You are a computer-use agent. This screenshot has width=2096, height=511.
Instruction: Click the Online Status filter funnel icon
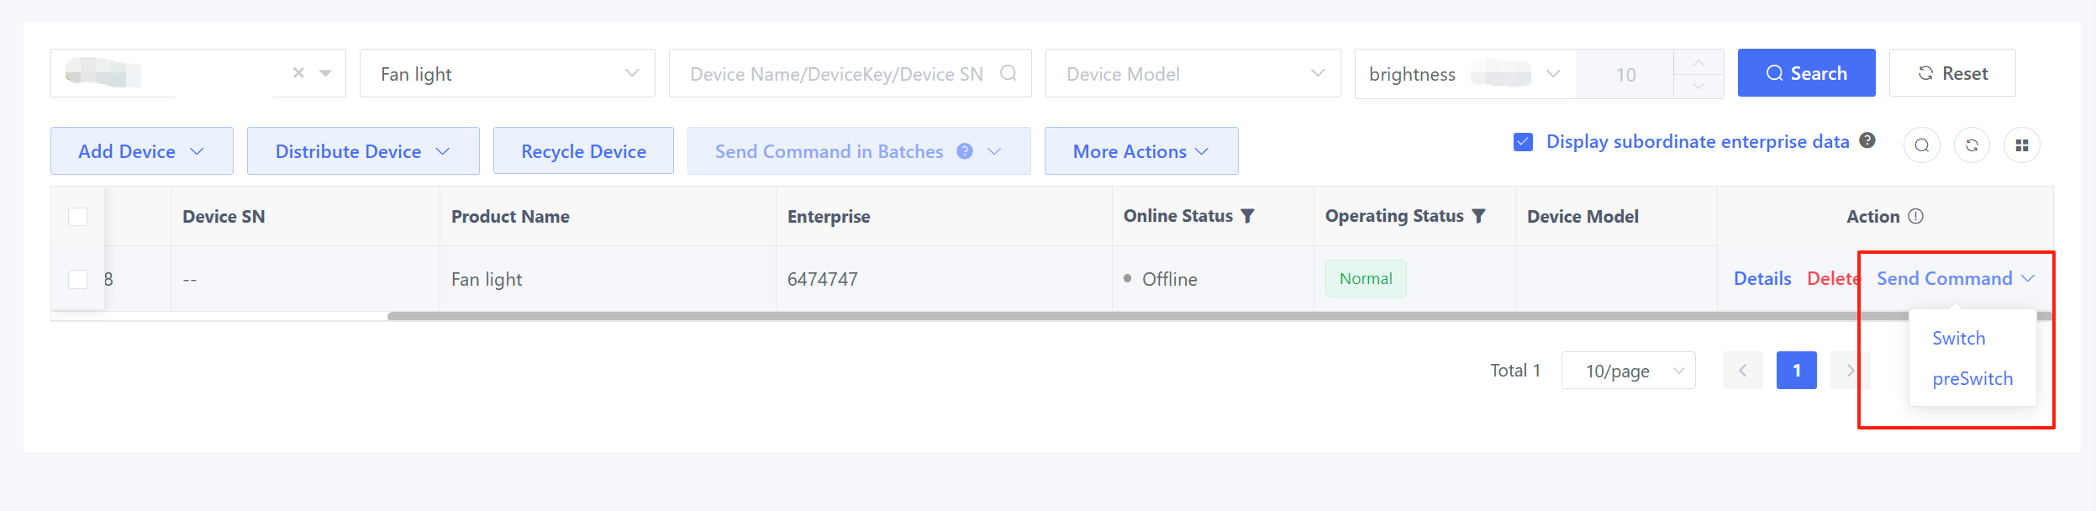click(x=1248, y=216)
